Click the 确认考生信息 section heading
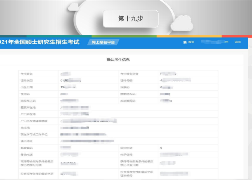Image resolution: width=252 pixels, height=180 pixels. [118, 60]
